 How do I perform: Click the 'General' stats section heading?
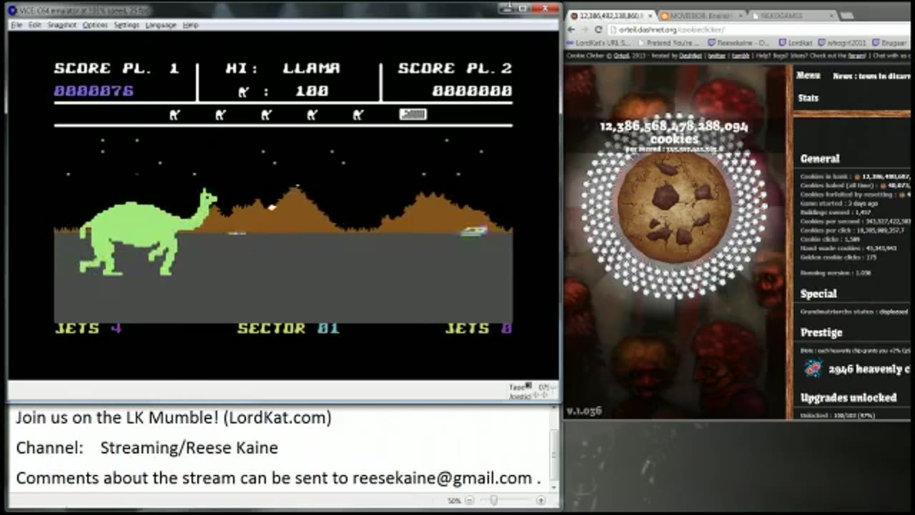coord(820,159)
